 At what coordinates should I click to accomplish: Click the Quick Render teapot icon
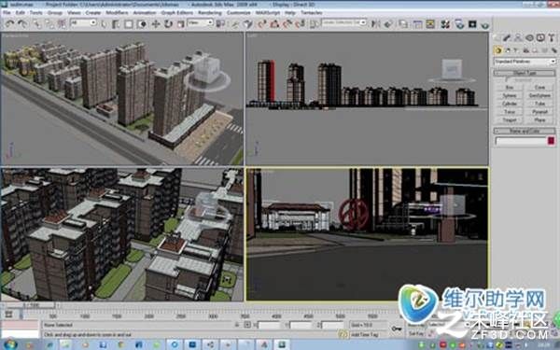tap(484, 24)
